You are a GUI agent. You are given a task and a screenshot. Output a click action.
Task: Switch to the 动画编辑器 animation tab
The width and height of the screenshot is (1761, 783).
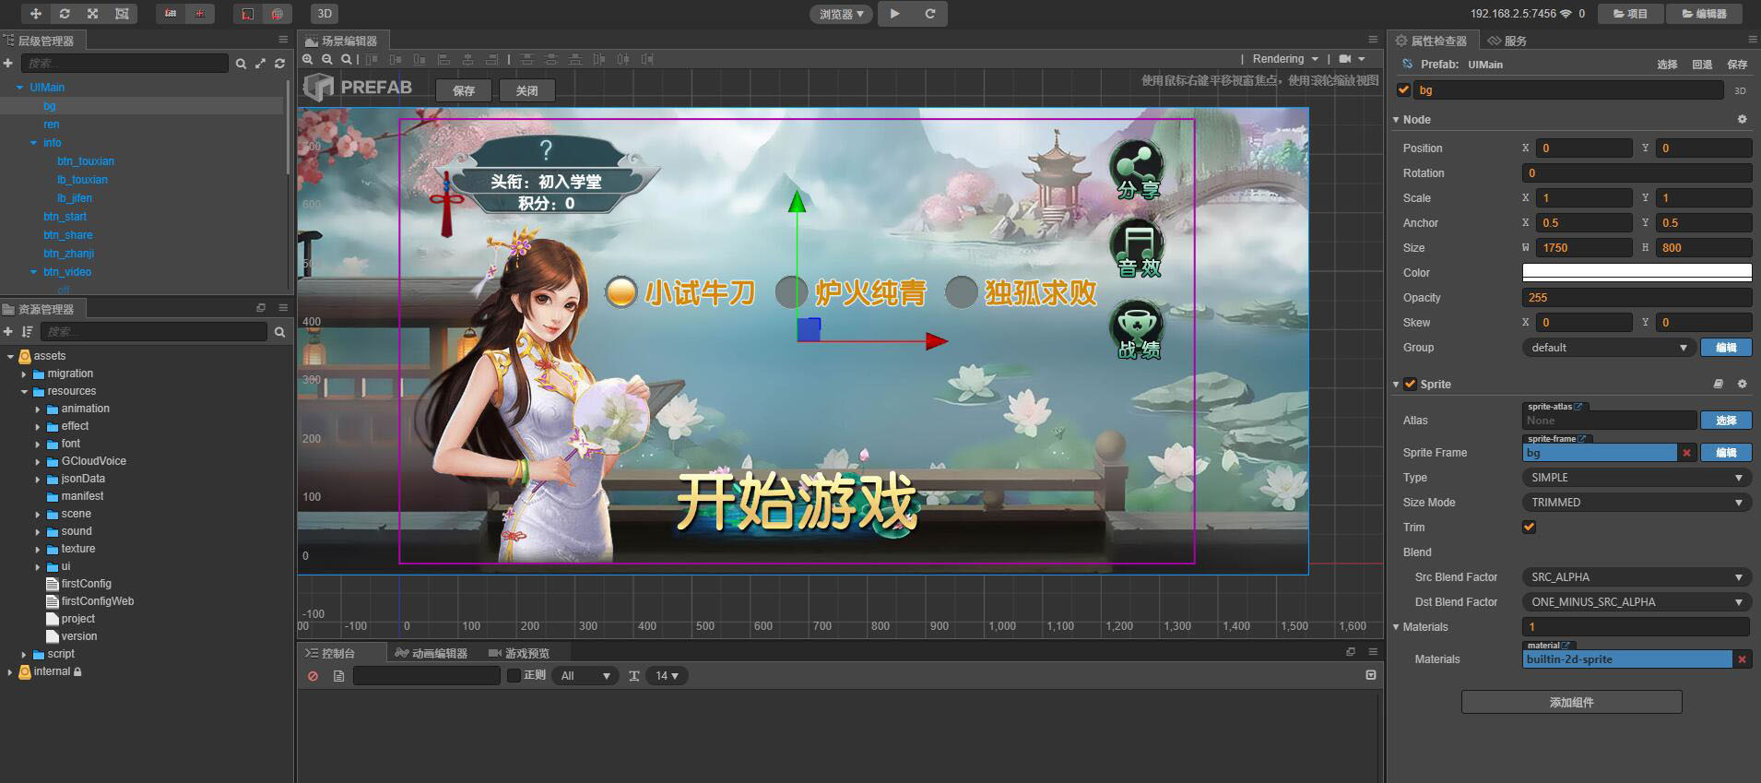pos(431,653)
